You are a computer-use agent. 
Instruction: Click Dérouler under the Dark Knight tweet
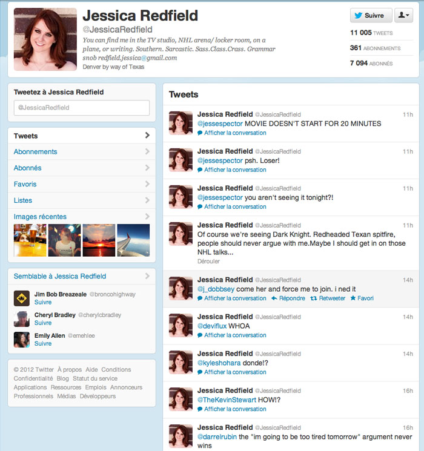[208, 261]
